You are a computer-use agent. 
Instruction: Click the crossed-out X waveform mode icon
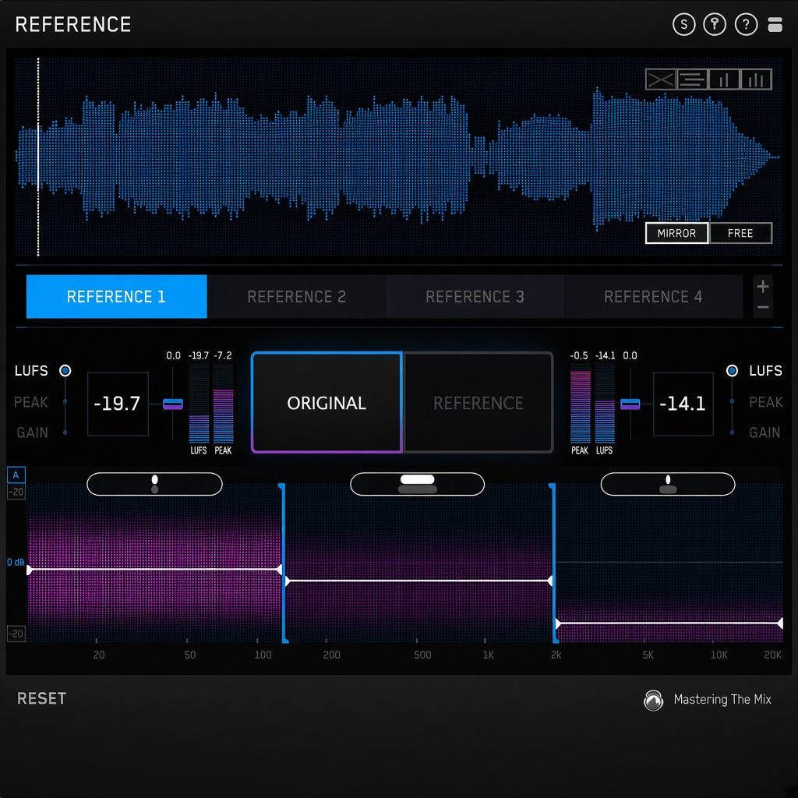pos(661,79)
